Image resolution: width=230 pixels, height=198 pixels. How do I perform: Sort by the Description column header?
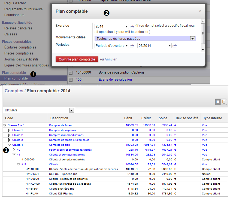(59, 118)
